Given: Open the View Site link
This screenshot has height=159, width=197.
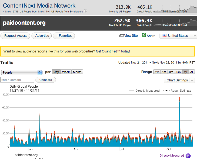Looking at the screenshot, I should point(131,36).
